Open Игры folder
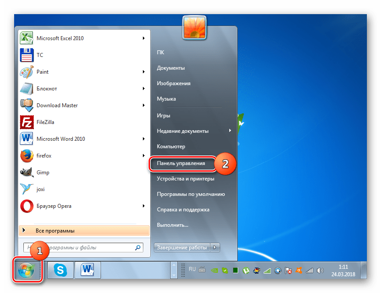Screen dimensions: 381x293 click(164, 116)
